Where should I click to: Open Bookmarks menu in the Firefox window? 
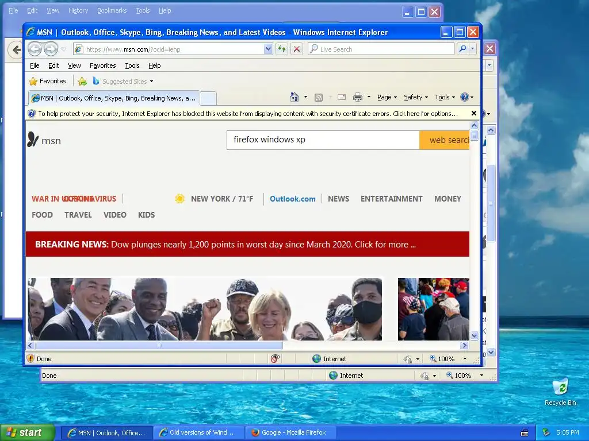[x=112, y=10]
